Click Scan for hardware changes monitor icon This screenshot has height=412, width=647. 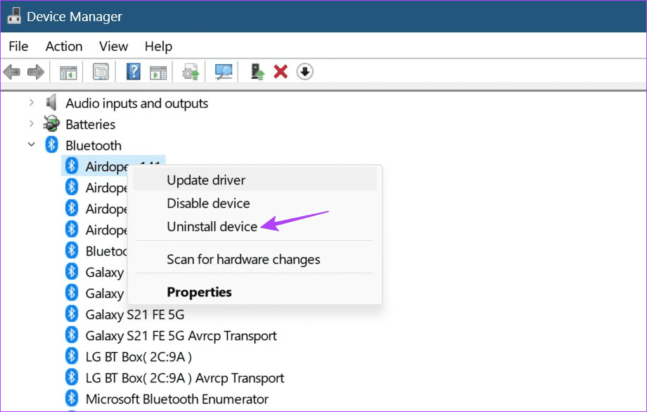[224, 72]
